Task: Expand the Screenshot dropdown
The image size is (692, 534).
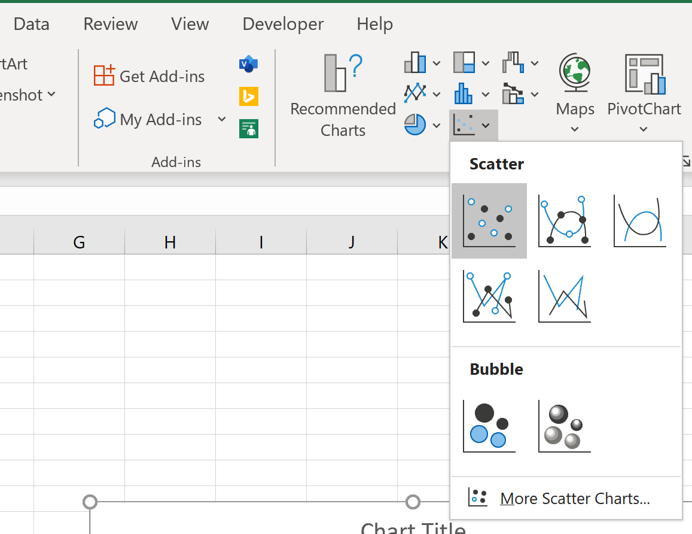Action: coord(50,95)
